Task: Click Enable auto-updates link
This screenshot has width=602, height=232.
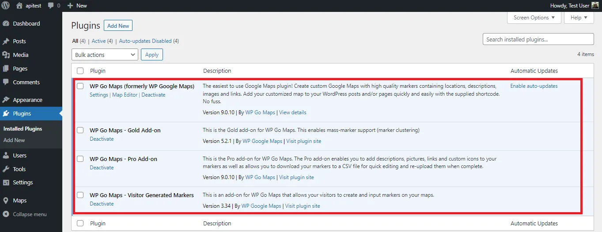Action: 534,86
